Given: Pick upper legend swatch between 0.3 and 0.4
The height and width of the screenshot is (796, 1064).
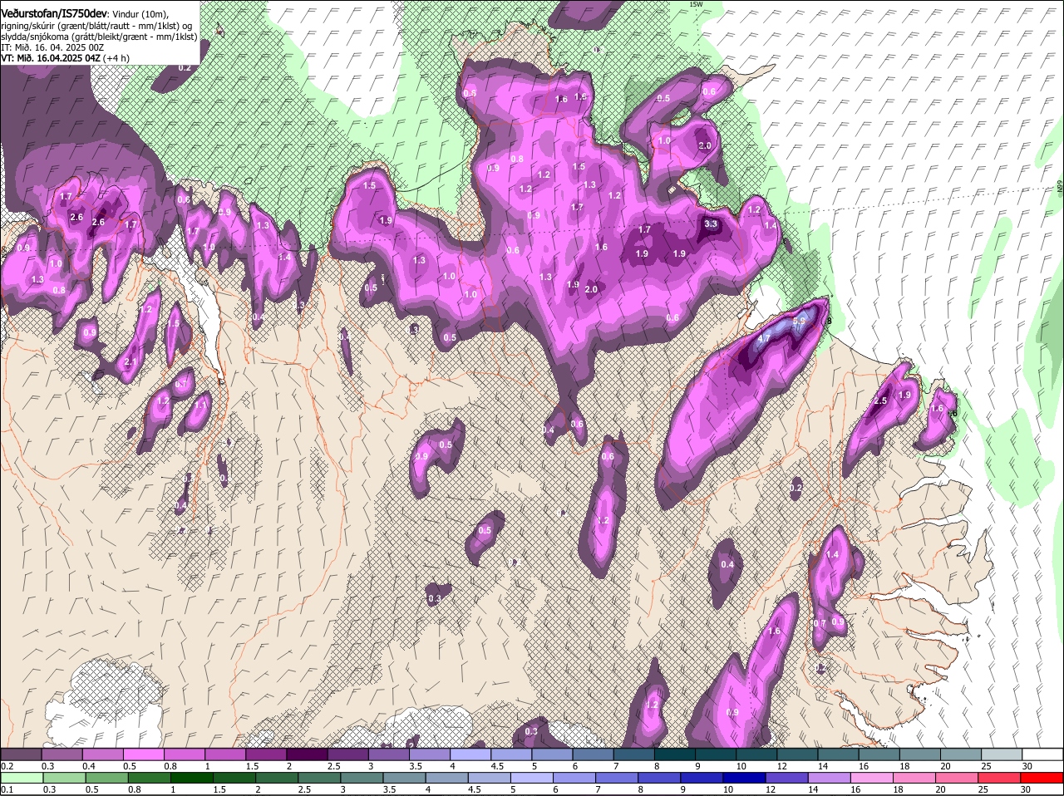Looking at the screenshot, I should pyautogui.click(x=62, y=754).
